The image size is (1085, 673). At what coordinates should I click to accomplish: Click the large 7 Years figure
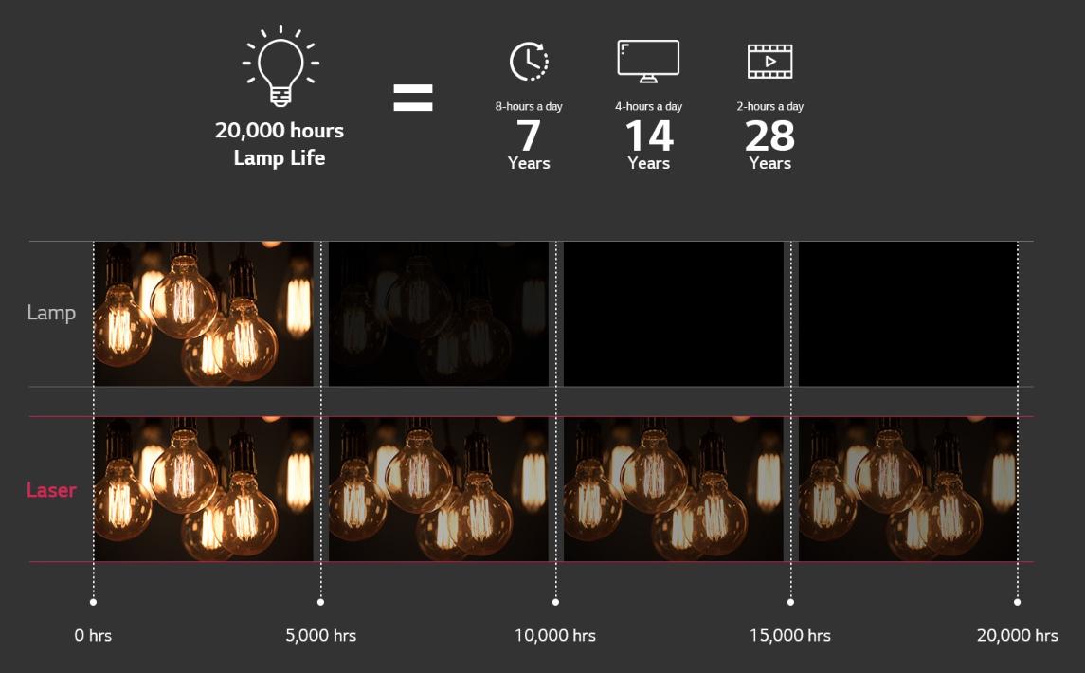click(x=528, y=142)
